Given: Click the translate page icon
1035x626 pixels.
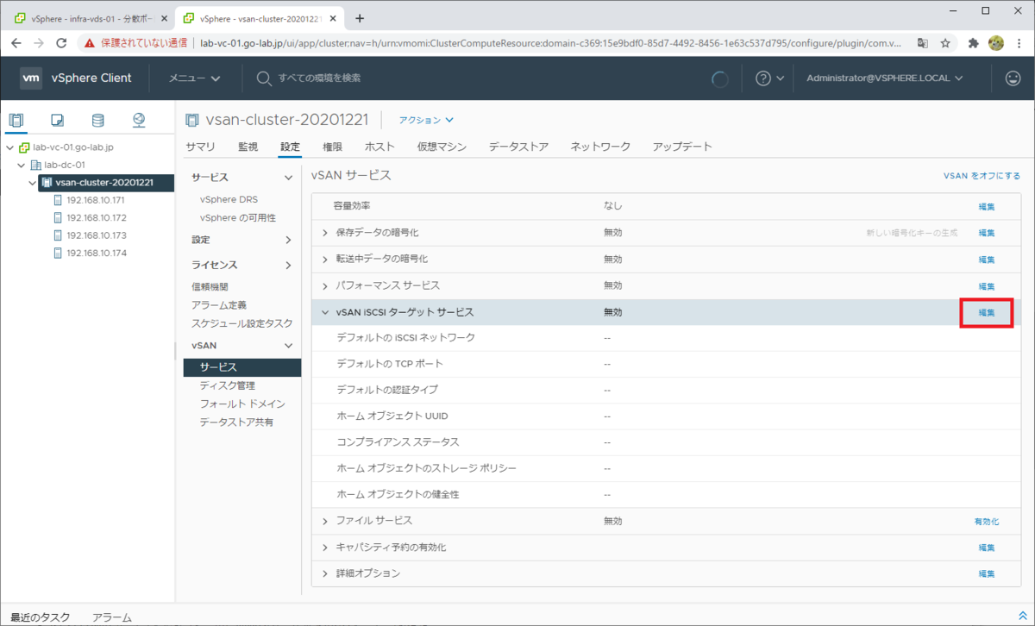Looking at the screenshot, I should point(923,42).
